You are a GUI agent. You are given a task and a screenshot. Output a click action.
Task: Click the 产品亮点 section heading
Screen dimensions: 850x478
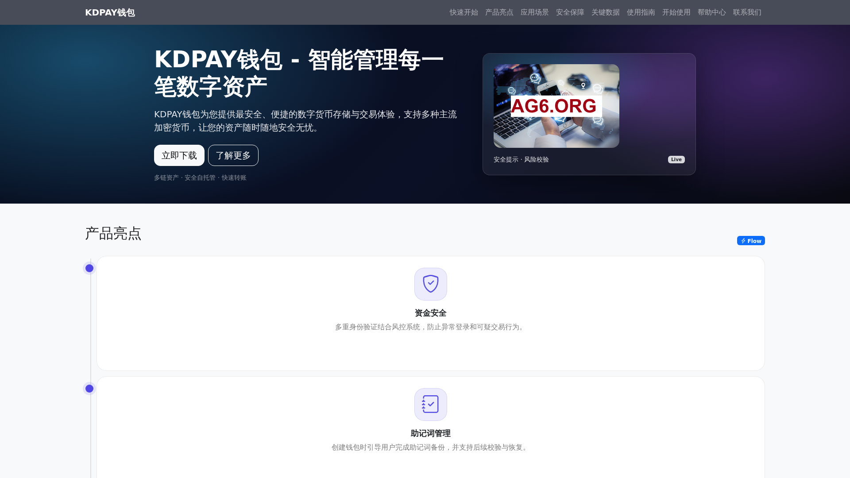pyautogui.click(x=113, y=233)
